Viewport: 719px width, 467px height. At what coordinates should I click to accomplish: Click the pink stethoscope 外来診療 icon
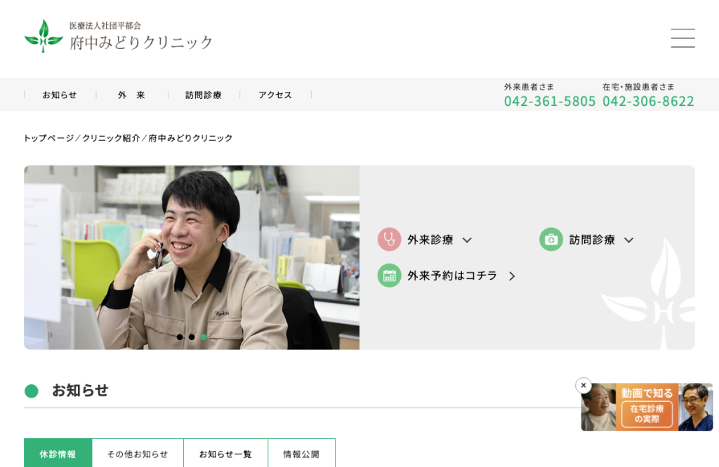coord(389,239)
